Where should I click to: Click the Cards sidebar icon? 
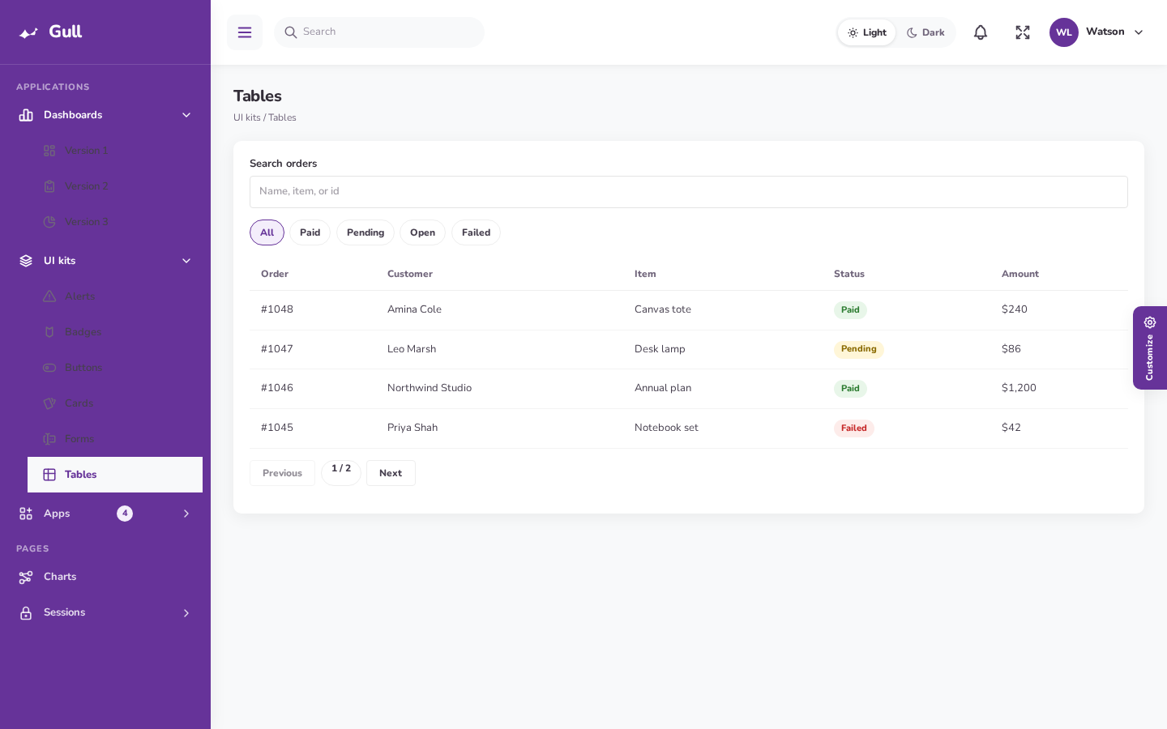pos(49,403)
